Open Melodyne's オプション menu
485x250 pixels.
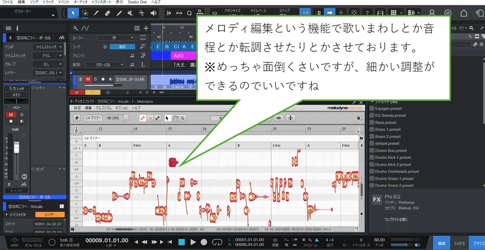(122, 108)
